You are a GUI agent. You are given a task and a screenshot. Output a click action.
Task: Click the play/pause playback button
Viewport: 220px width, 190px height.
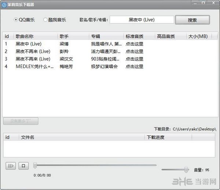tap(11, 166)
